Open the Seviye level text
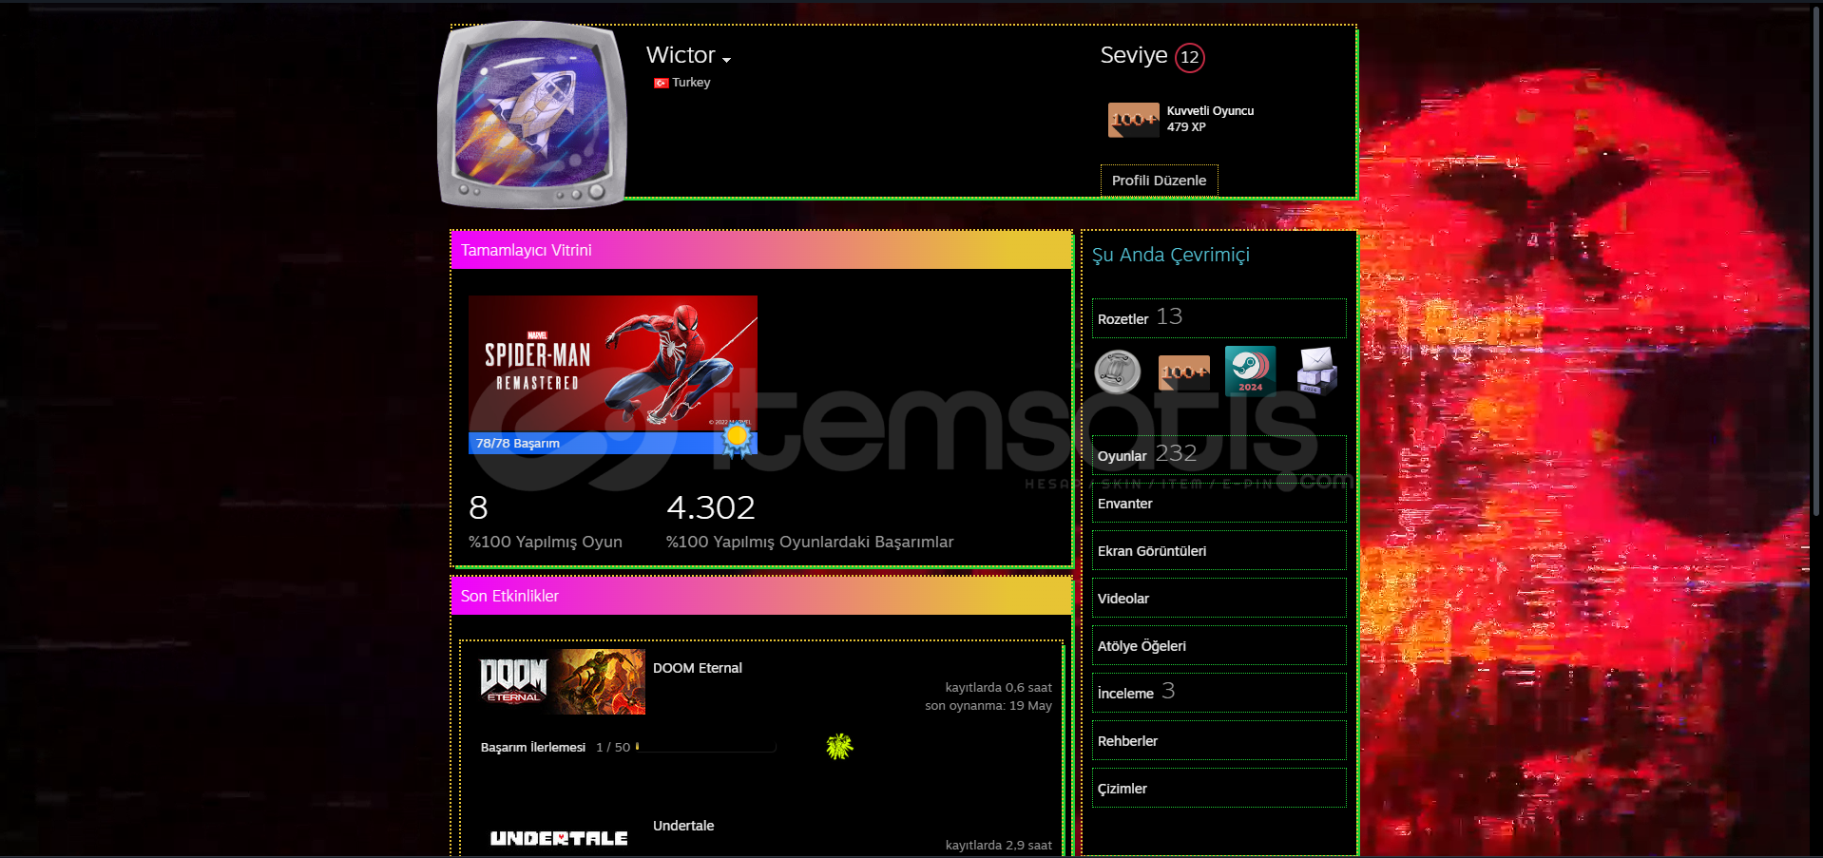The height and width of the screenshot is (858, 1823). 1134,55
